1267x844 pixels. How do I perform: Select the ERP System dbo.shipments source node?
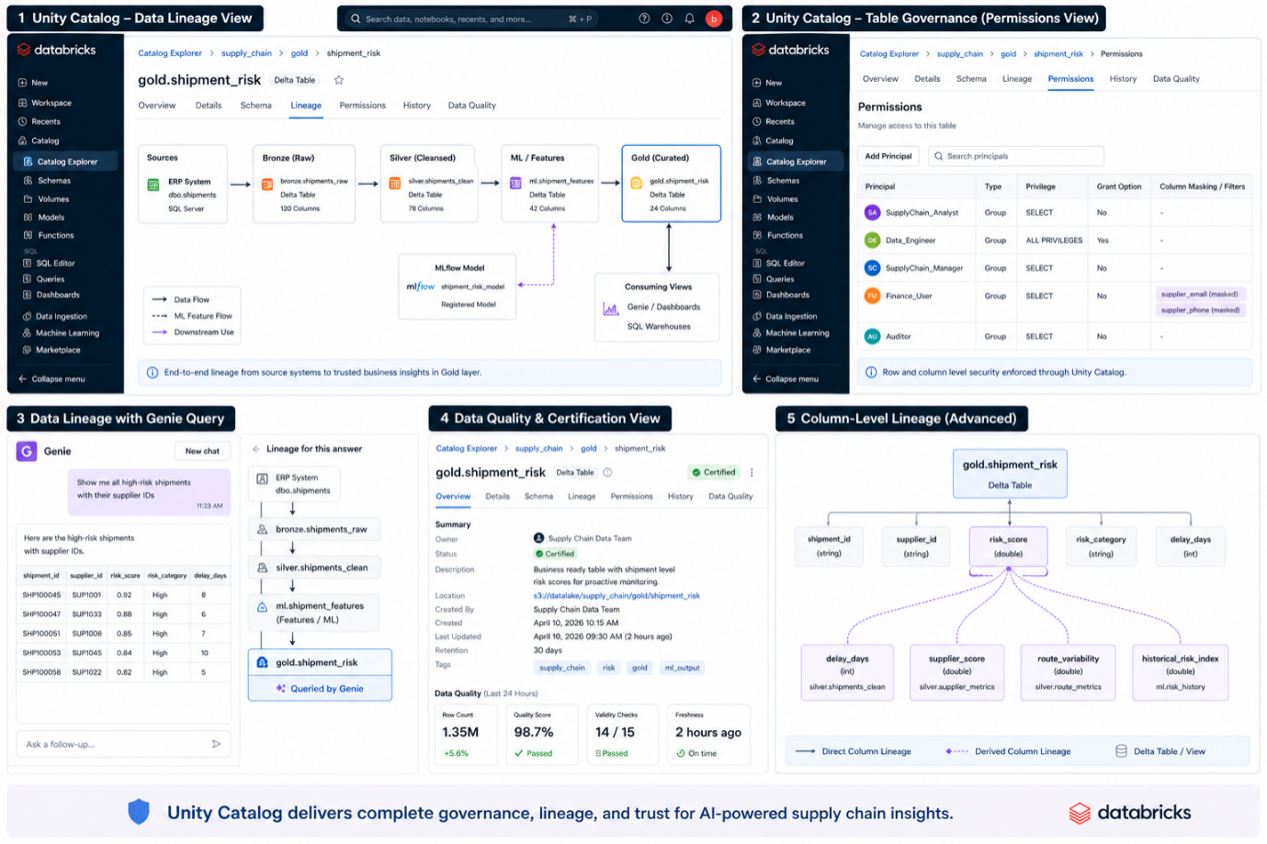pos(183,184)
